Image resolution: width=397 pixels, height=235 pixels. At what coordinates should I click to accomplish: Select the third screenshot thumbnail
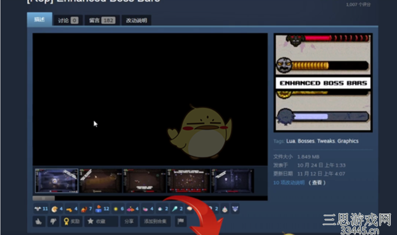coord(145,181)
